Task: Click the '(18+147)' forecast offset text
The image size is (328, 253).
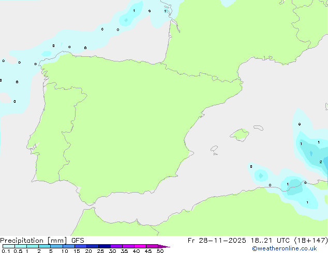Action: pyautogui.click(x=311, y=241)
